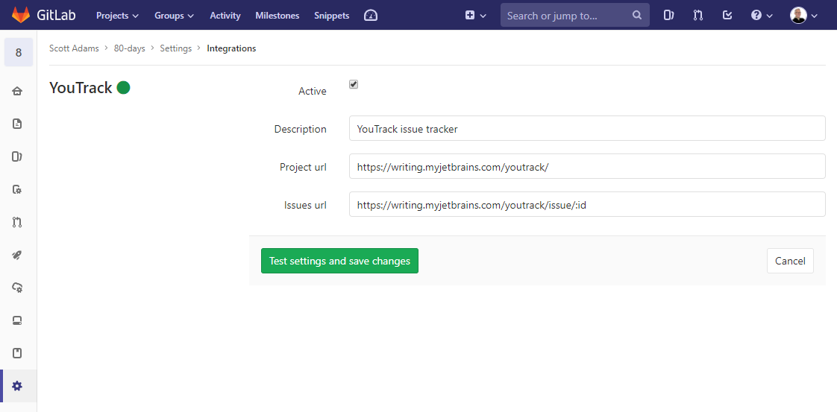Open Issues icon in the sidebar

(x=17, y=156)
